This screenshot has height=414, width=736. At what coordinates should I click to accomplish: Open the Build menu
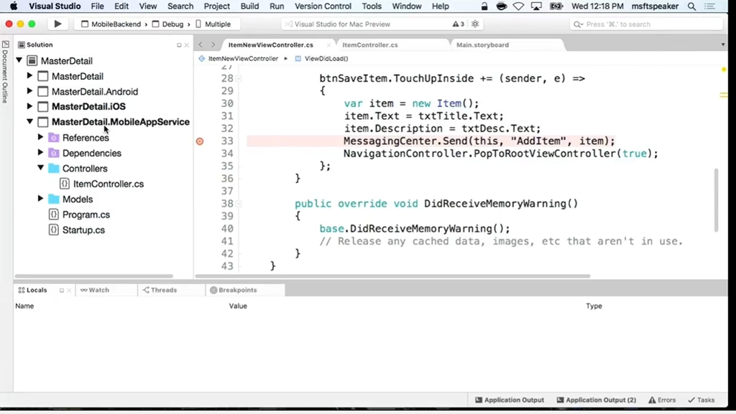[x=249, y=6]
